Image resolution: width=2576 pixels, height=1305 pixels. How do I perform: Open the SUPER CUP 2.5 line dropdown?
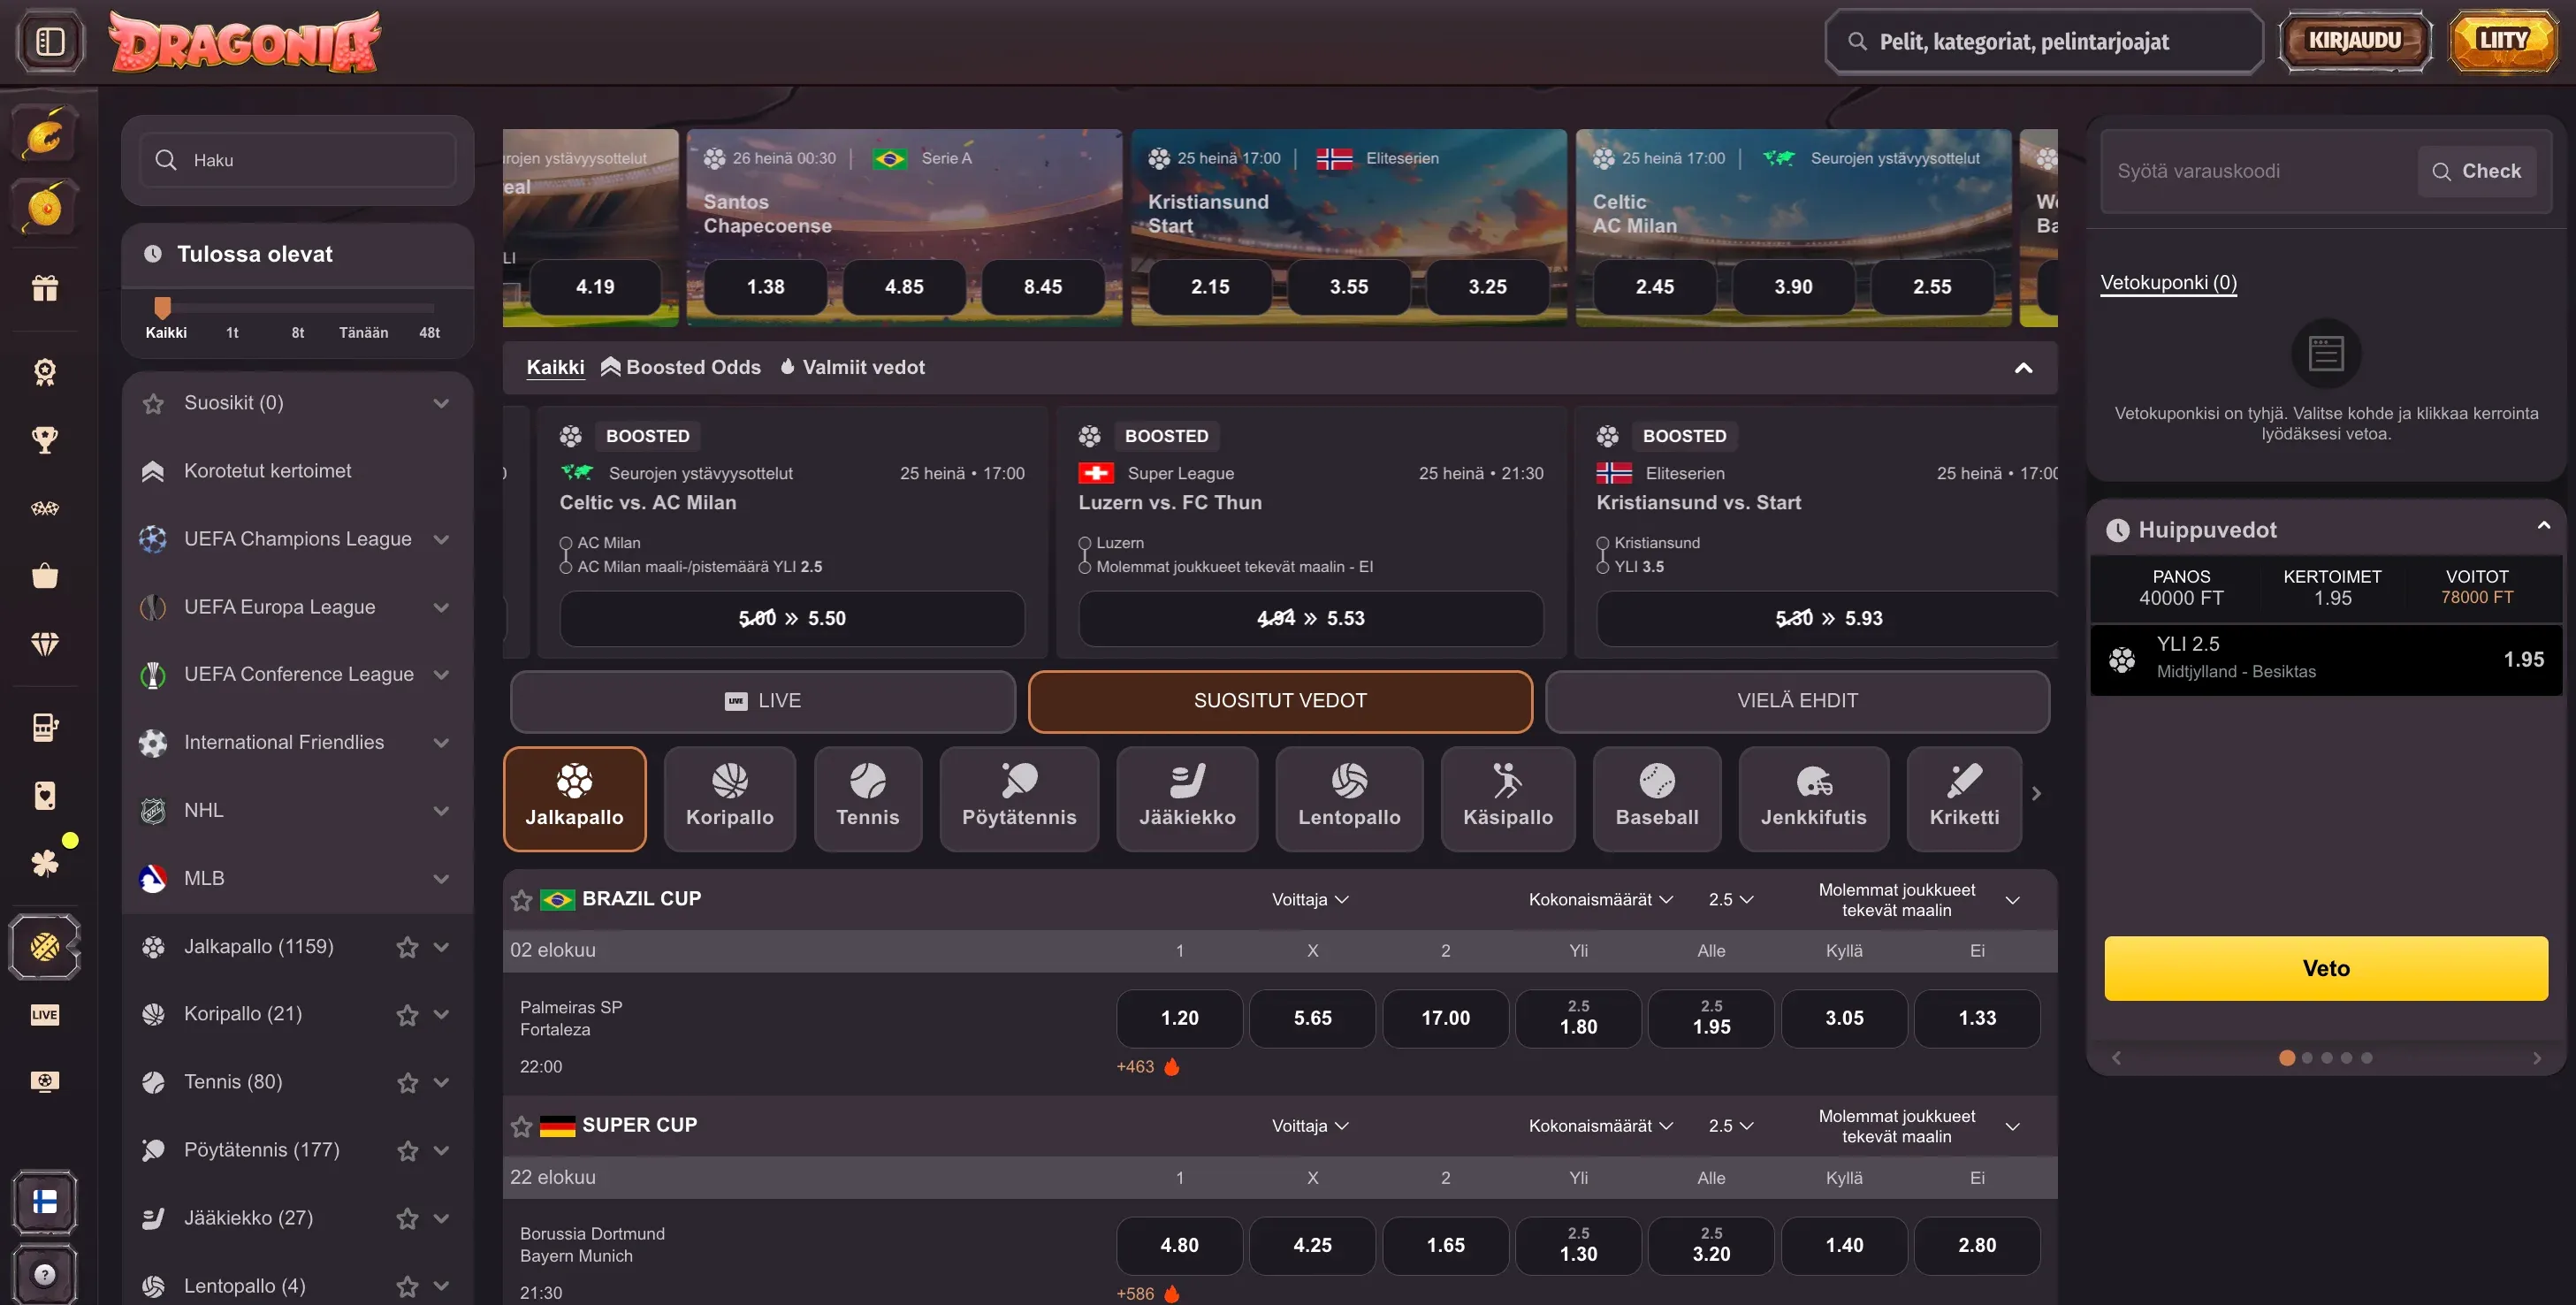(1731, 1126)
